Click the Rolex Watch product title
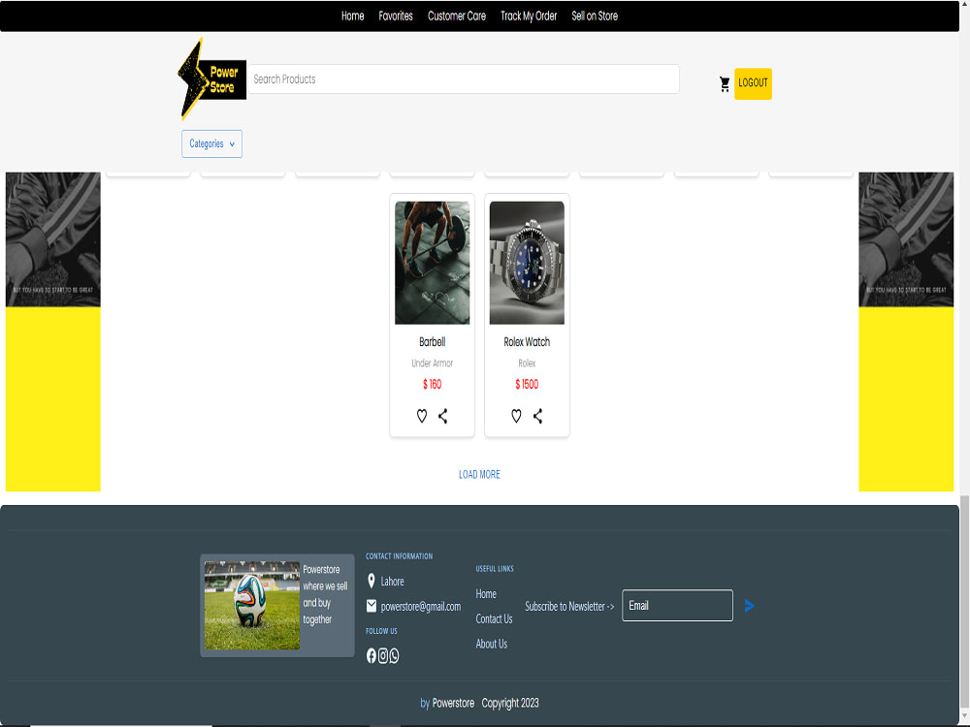 (527, 342)
